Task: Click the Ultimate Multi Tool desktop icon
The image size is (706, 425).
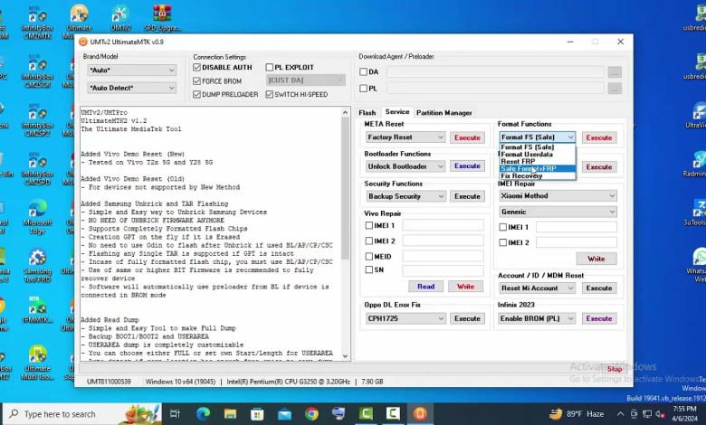Action: point(37,357)
